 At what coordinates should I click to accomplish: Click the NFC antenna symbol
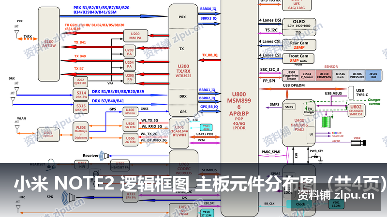tap(18, 209)
